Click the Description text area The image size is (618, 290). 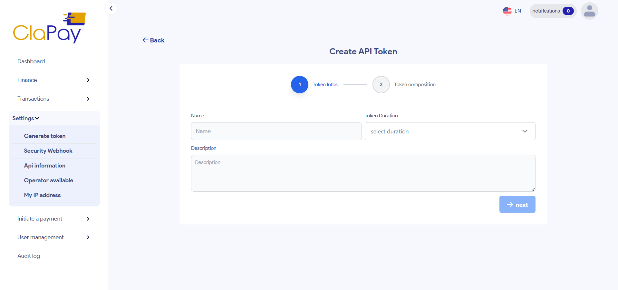pyautogui.click(x=363, y=173)
